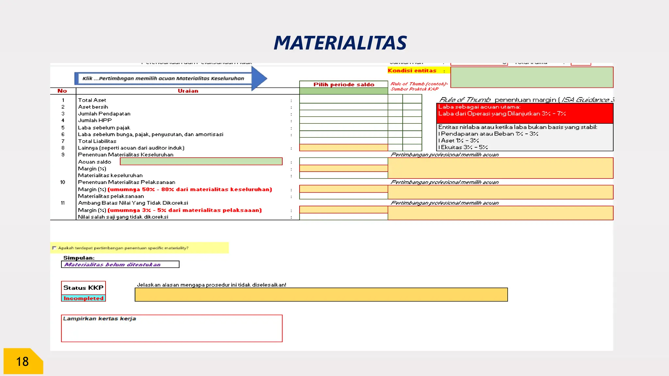669x376 pixels.
Task: Click the red Laba sebagai acuan utama box
Action: (x=525, y=113)
